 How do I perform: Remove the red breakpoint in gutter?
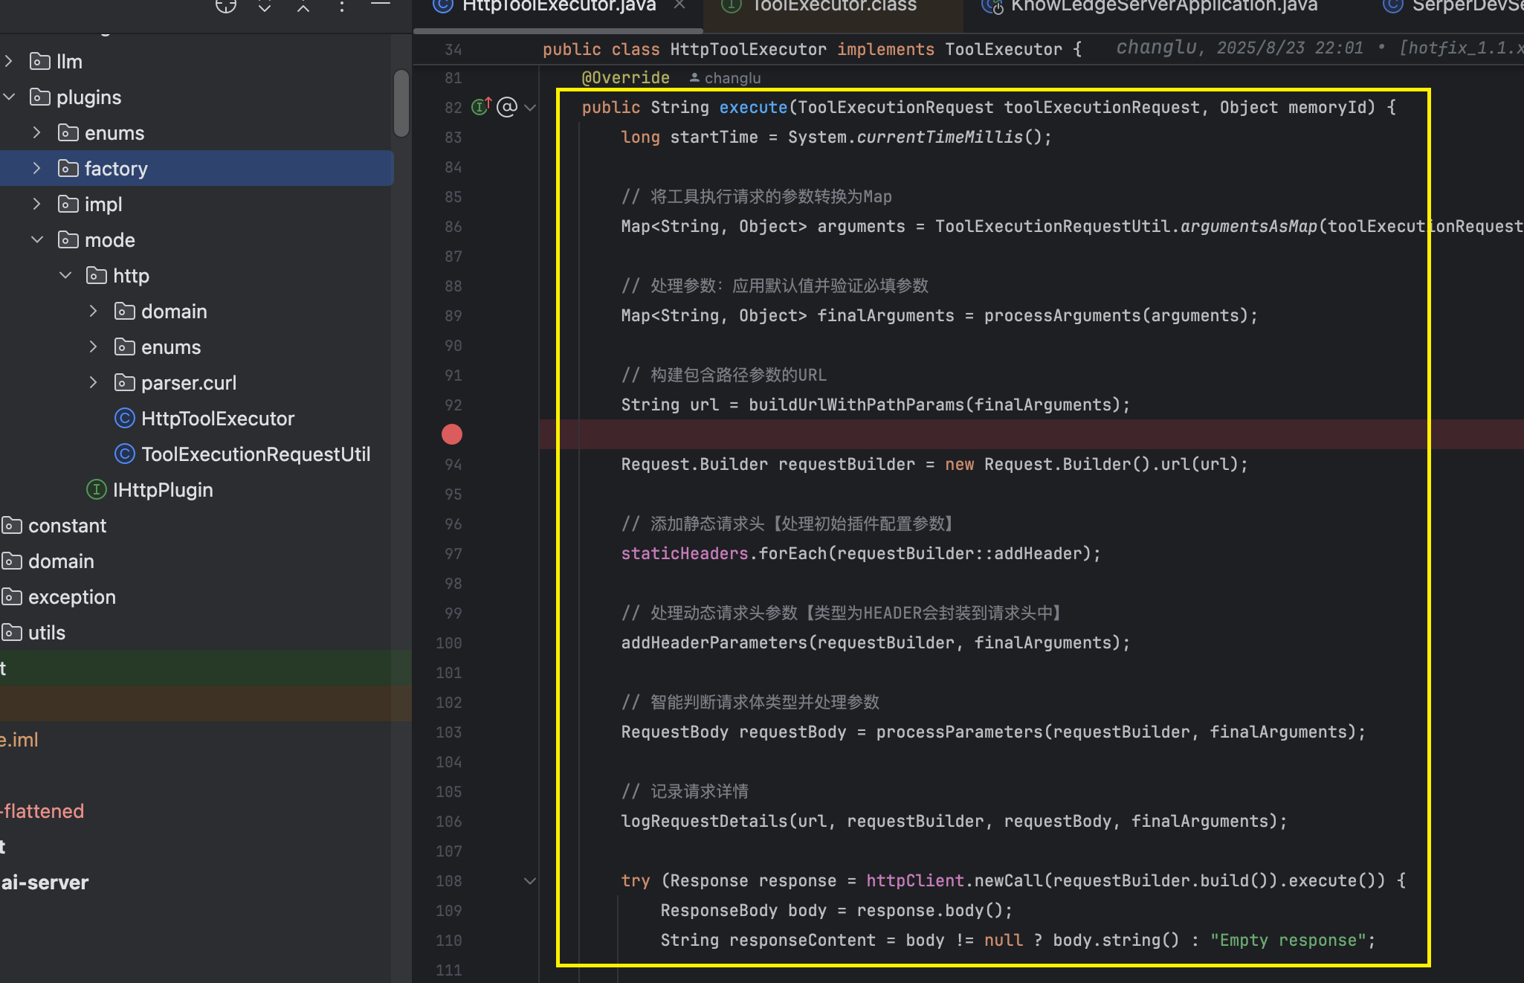click(452, 434)
